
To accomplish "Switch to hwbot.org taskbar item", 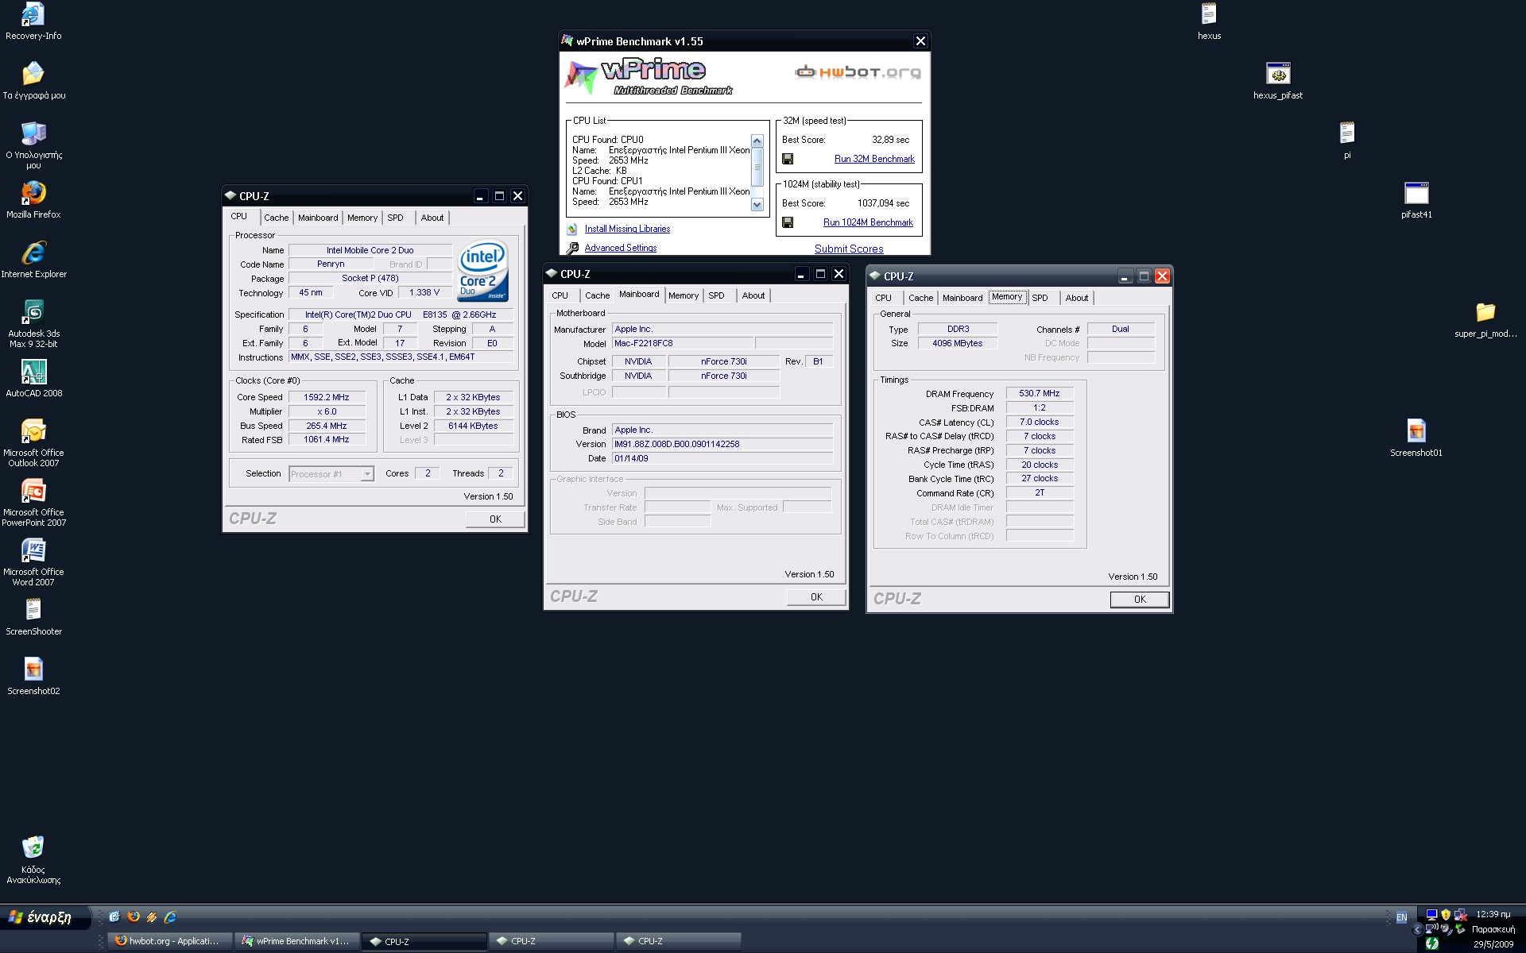I will (170, 941).
